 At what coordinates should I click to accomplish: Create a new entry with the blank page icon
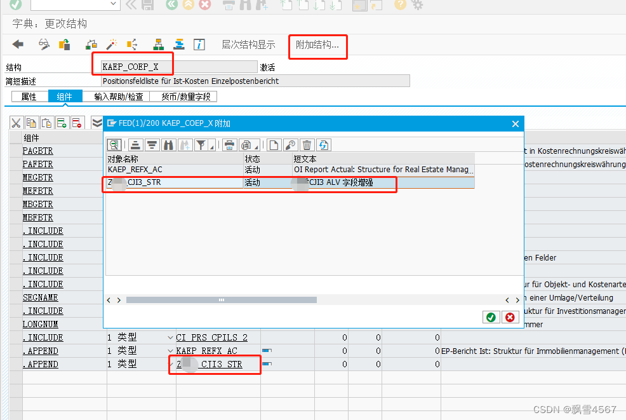(x=273, y=145)
